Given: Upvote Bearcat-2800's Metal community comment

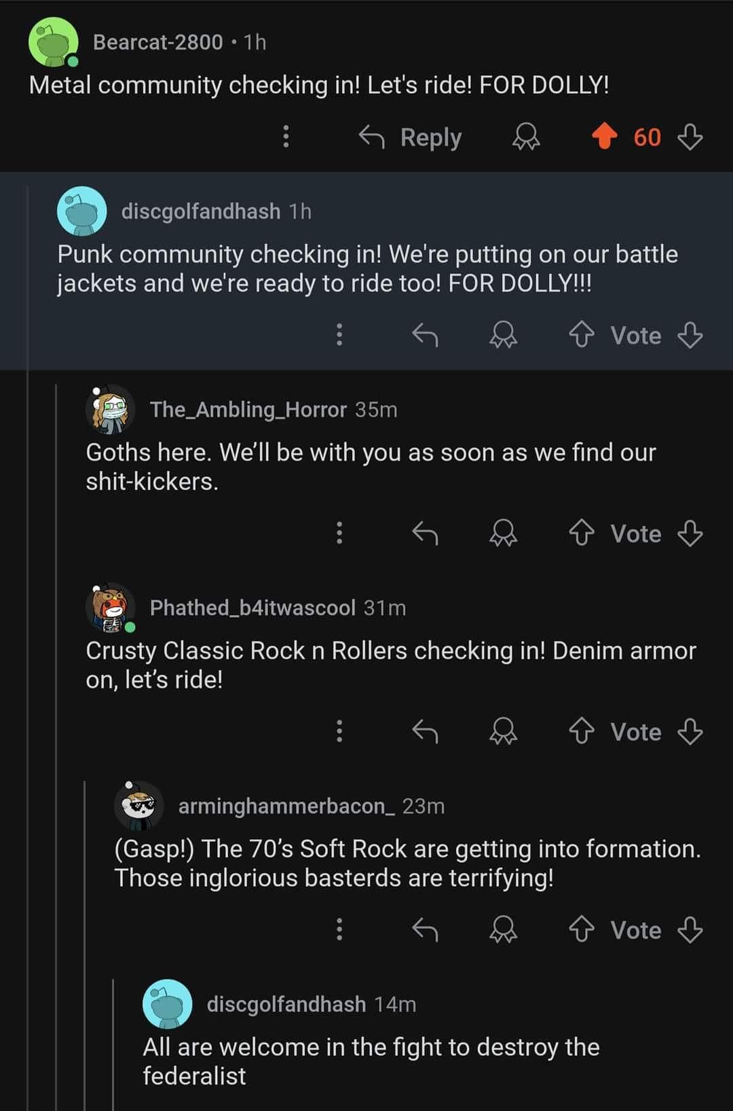Looking at the screenshot, I should tap(604, 137).
